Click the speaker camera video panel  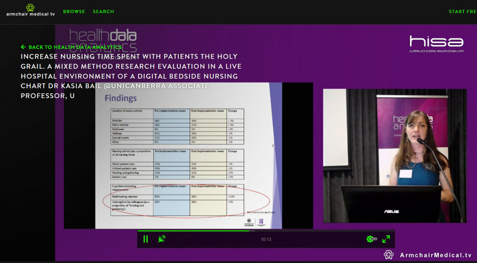(x=395, y=156)
